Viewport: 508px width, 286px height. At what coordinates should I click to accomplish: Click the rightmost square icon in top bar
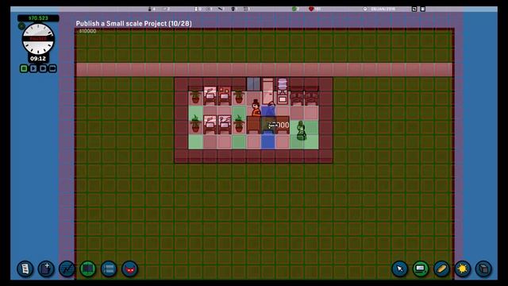(423, 9)
